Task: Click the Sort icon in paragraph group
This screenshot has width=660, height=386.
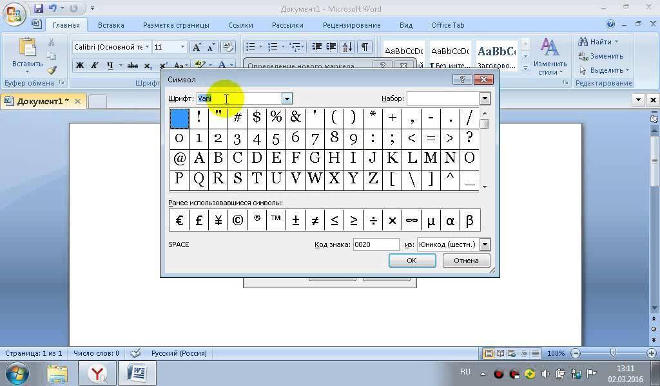Action: [x=347, y=47]
